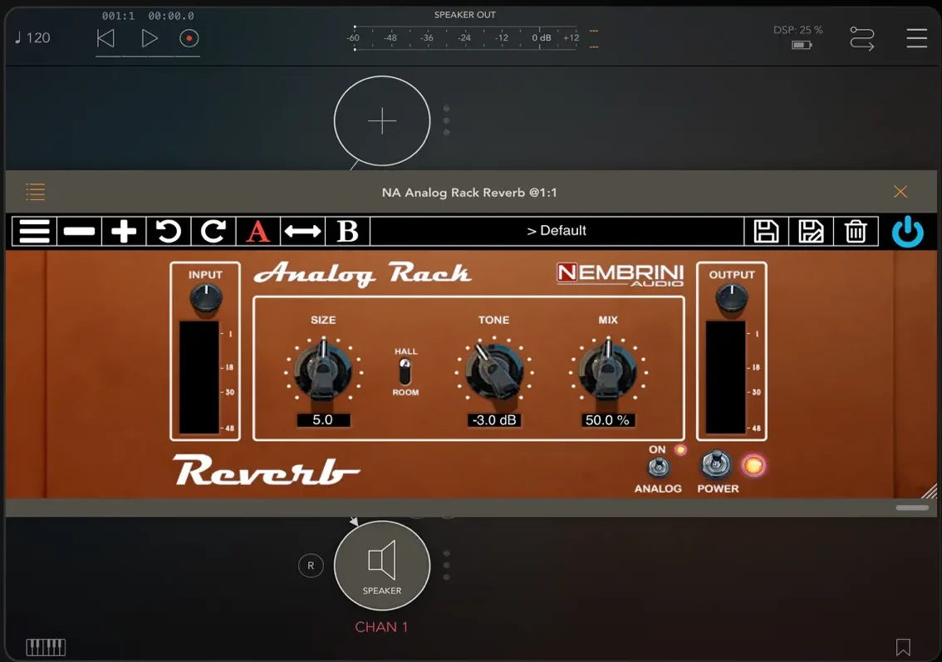Screen dimensions: 942x662
Task: Click the MIX knob
Action: coord(607,370)
